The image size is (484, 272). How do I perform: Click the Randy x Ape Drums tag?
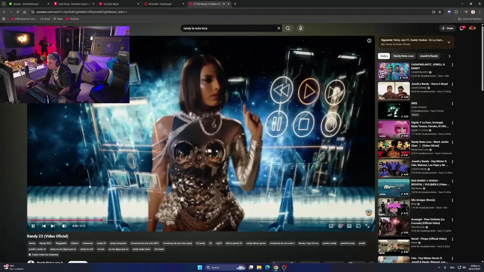tap(309, 243)
